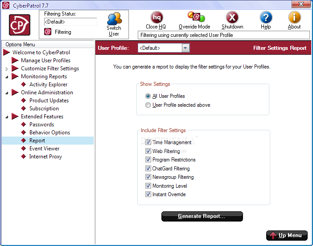Close the CyberPatrol window
313x246 pixels.
[x=301, y=4]
